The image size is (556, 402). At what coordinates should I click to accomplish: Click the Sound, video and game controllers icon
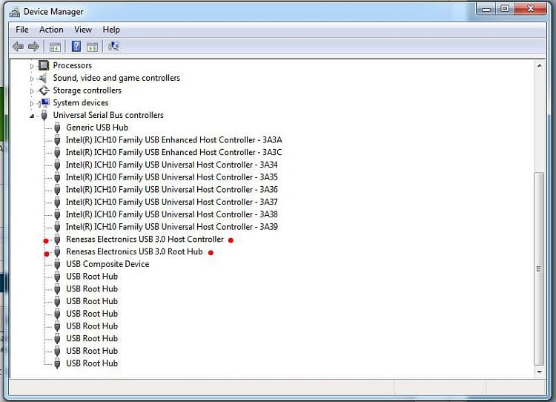click(x=44, y=78)
